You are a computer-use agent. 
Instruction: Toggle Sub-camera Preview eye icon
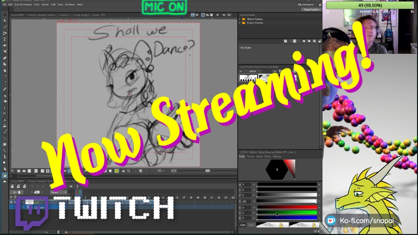[x=229, y=15]
